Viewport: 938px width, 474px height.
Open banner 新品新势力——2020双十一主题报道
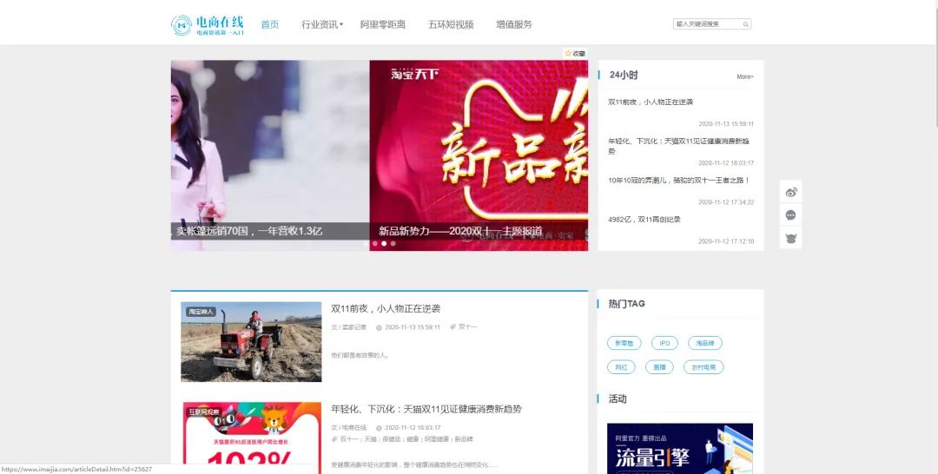[x=460, y=231]
